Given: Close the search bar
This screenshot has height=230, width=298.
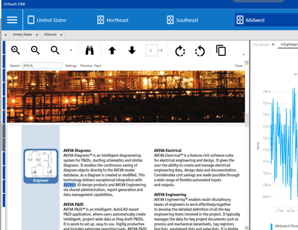Looking at the screenshot, I should 238,65.
